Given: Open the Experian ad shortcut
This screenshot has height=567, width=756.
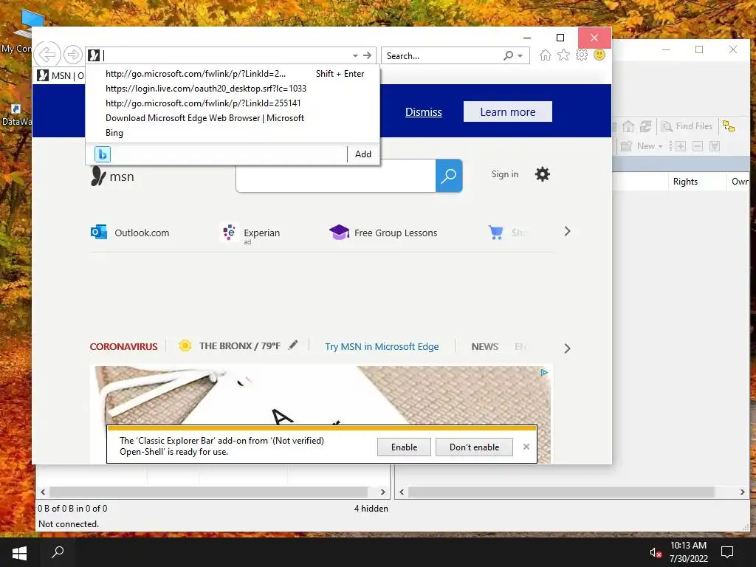Looking at the screenshot, I should click(250, 233).
